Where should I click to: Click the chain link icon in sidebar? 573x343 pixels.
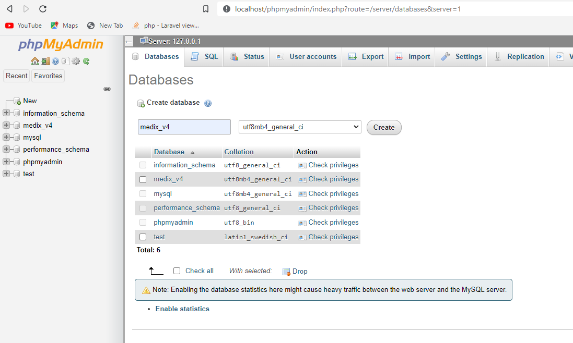pos(107,89)
